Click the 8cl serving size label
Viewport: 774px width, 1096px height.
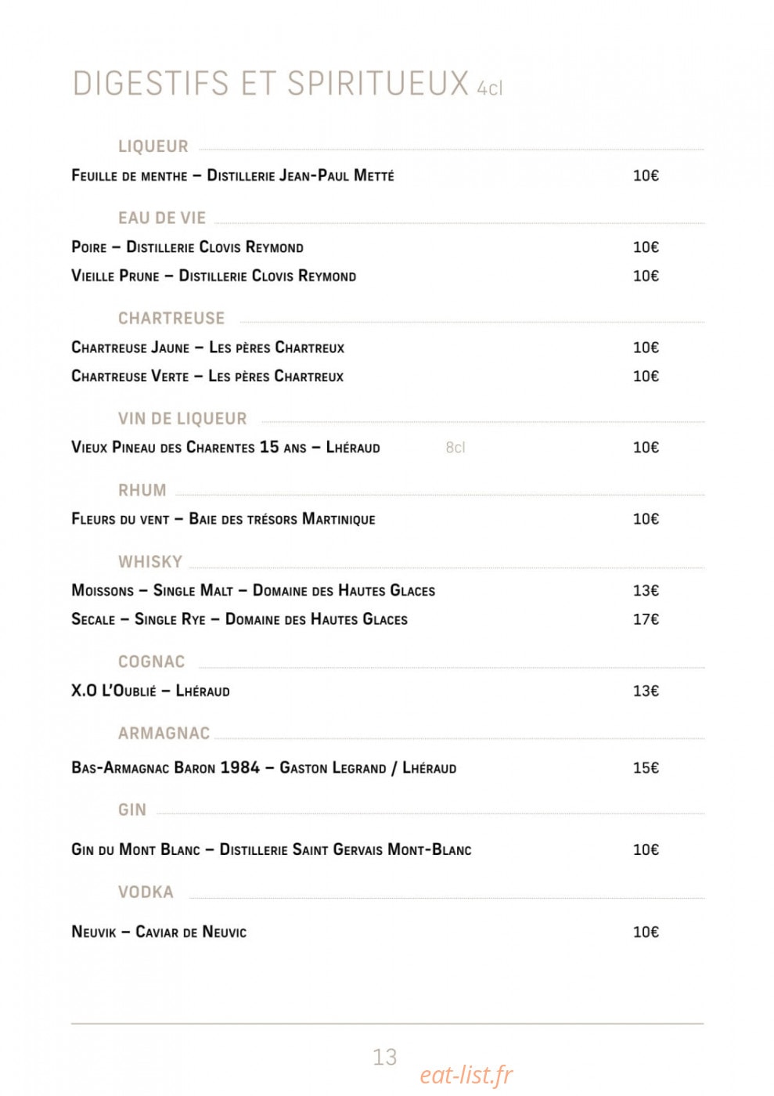click(455, 448)
